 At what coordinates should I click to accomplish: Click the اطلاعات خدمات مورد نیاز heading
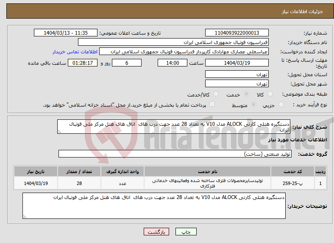(x=298, y=140)
